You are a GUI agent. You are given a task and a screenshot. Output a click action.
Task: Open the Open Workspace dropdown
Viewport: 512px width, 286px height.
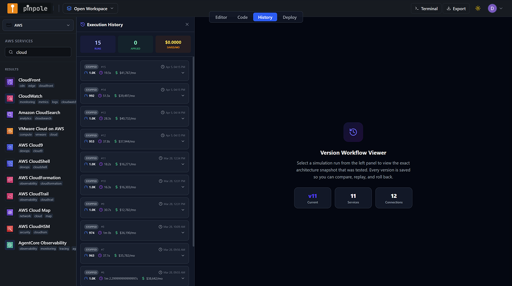[90, 8]
